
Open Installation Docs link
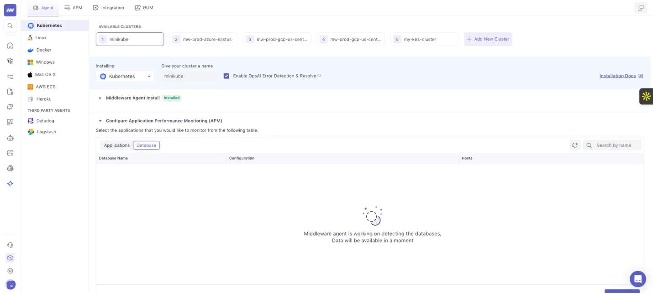click(621, 76)
